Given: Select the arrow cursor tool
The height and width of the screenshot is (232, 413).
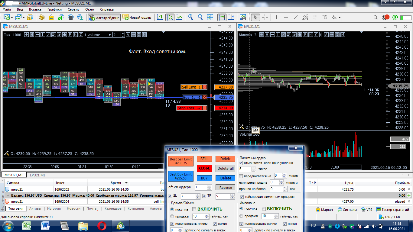Looking at the screenshot, I should pyautogui.click(x=255, y=18).
